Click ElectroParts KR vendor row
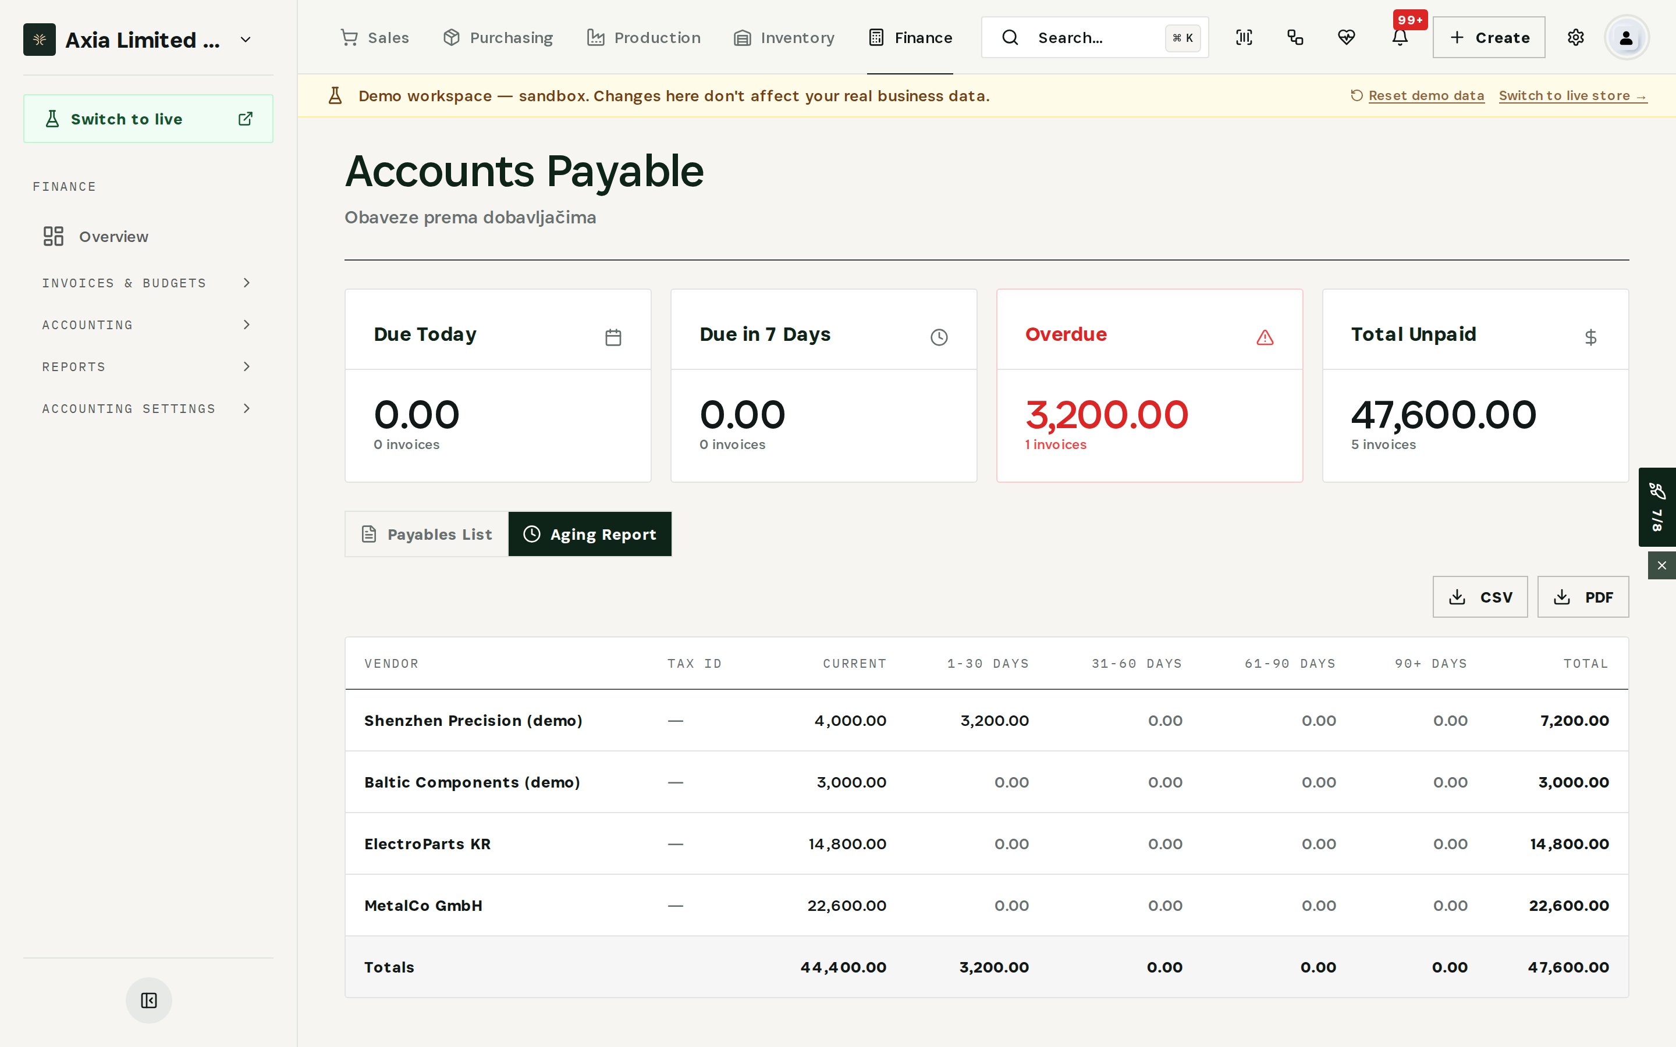Screen dimensions: 1676x1047 [987, 843]
